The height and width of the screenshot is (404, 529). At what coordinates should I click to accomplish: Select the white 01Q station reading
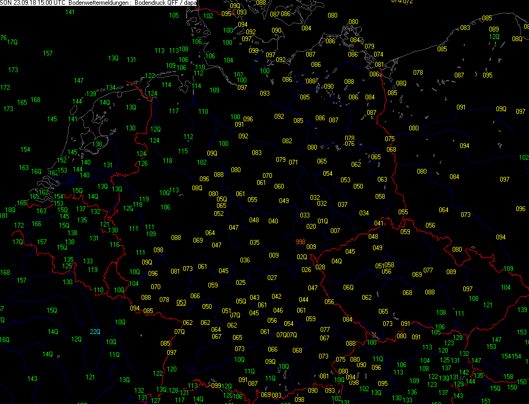click(323, 221)
